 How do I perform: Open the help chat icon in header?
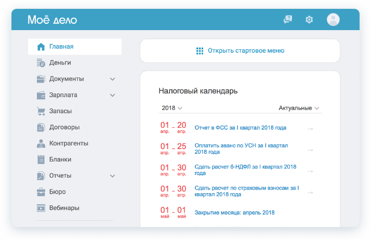point(288,20)
